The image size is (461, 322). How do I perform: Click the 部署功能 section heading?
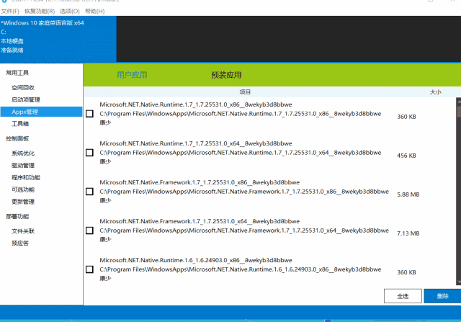pyautogui.click(x=17, y=216)
